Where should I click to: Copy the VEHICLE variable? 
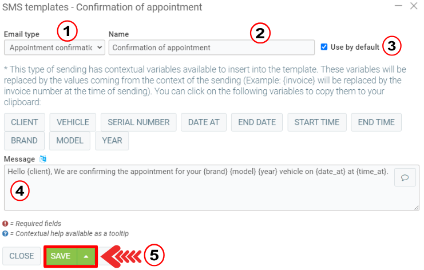73,122
